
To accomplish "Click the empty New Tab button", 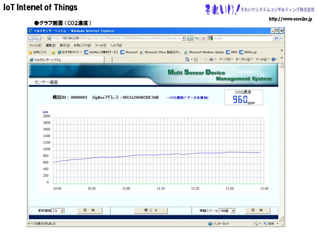I will (108, 60).
